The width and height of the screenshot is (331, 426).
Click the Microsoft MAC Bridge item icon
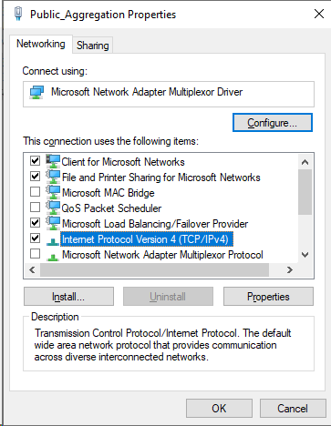(x=53, y=192)
